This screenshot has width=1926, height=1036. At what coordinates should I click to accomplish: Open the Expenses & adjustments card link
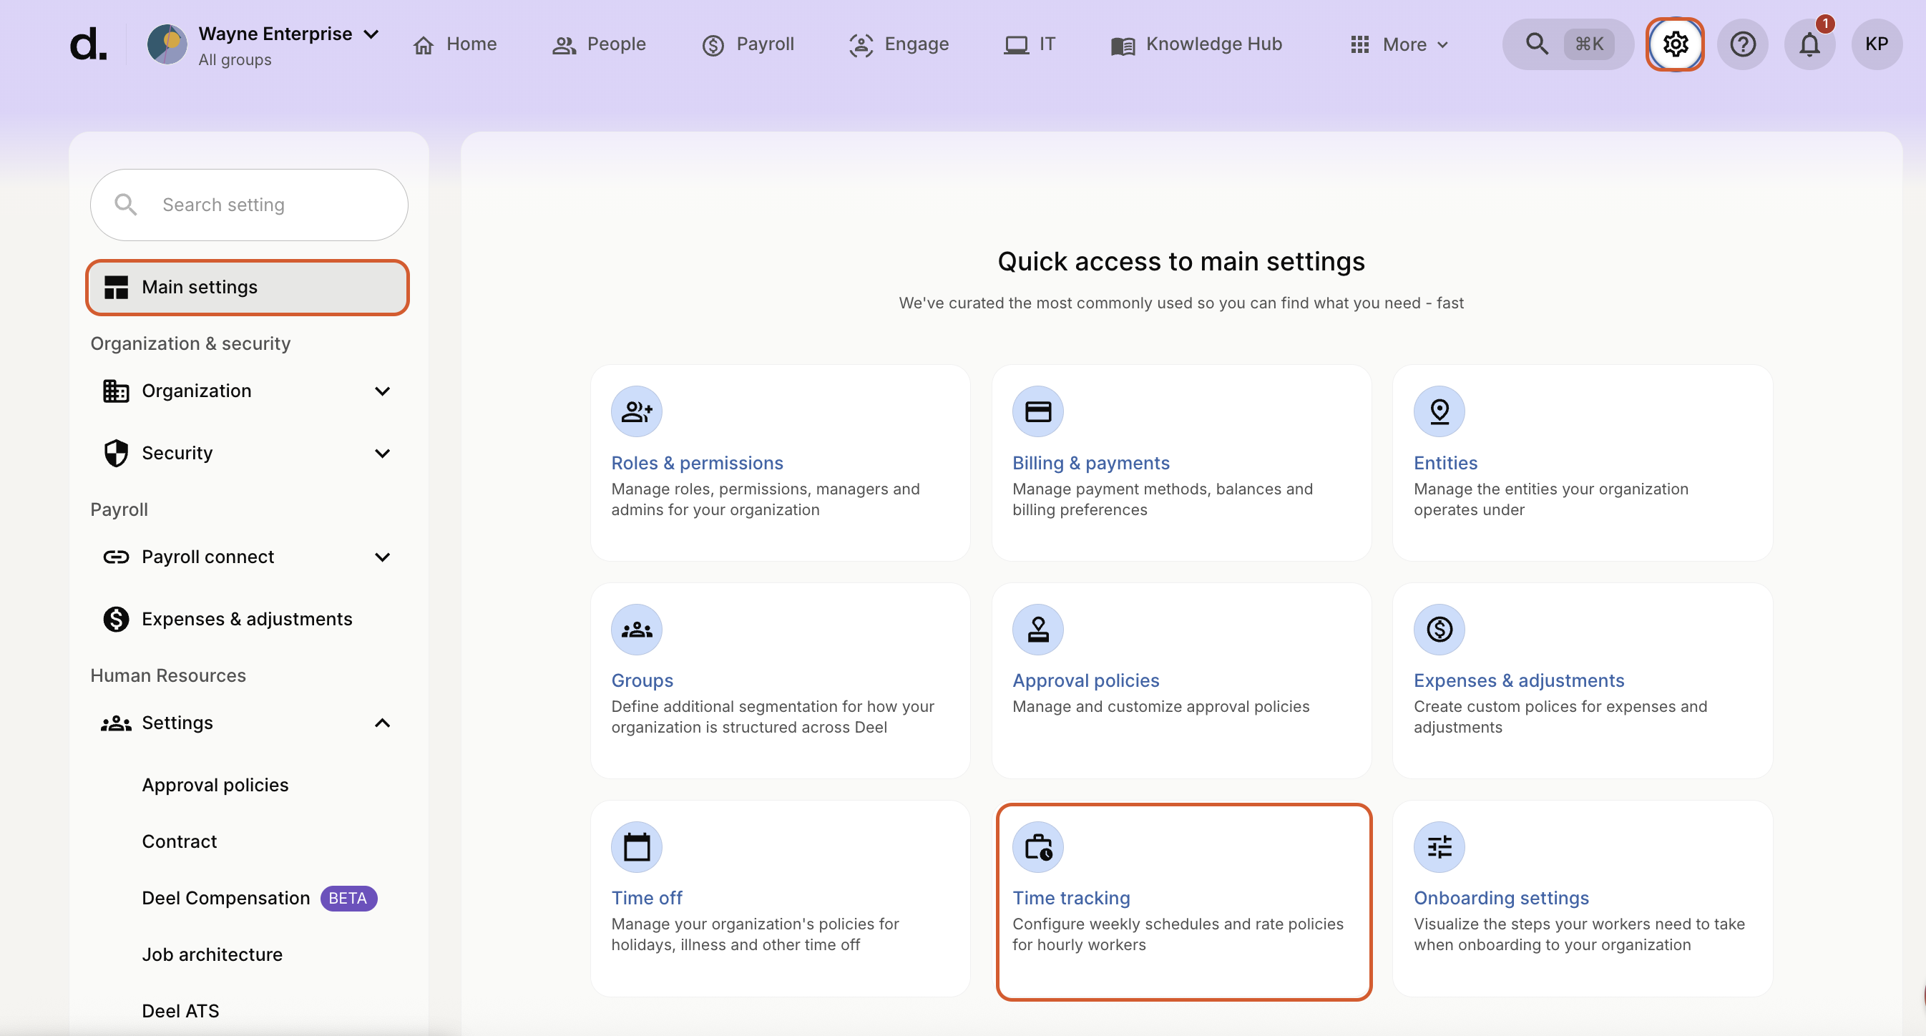coord(1518,680)
